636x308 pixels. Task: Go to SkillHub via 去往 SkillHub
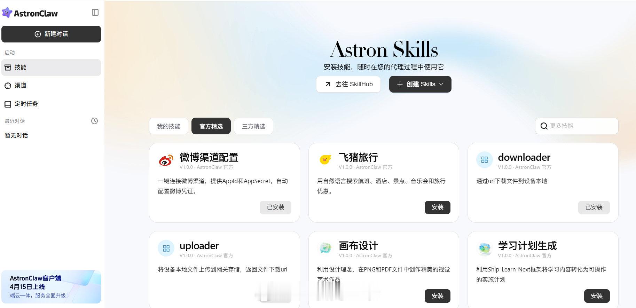[348, 84]
